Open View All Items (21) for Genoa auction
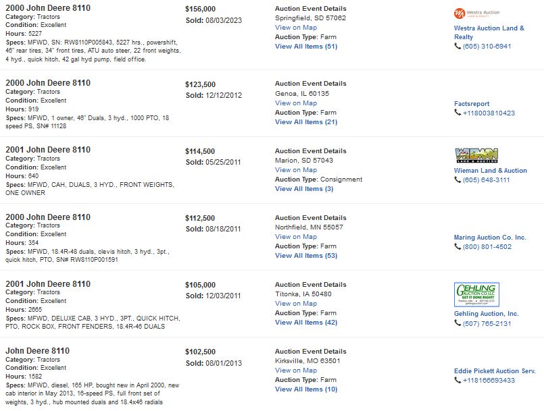The width and height of the screenshot is (544, 411). coord(306,122)
